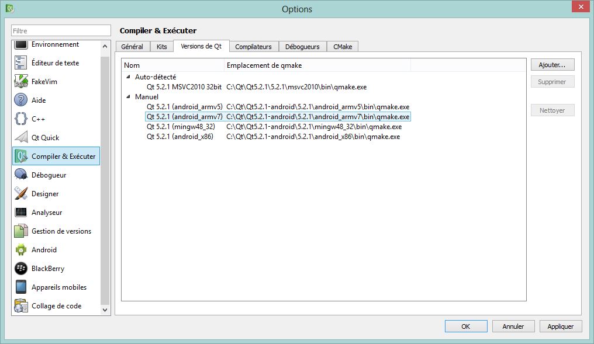594x344 pixels.
Task: Click the Aide question mark icon
Action: [x=21, y=100]
